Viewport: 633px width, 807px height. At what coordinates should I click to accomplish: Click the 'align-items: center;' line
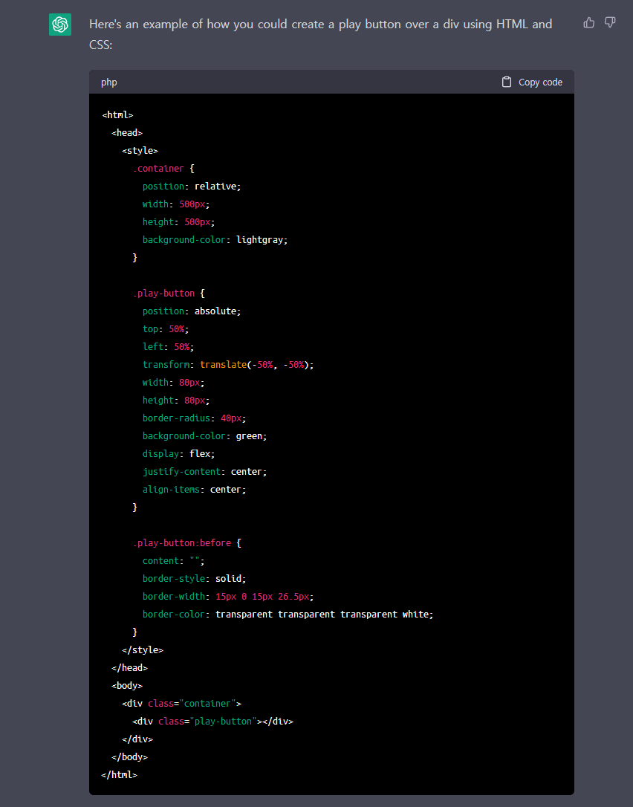pyautogui.click(x=195, y=490)
